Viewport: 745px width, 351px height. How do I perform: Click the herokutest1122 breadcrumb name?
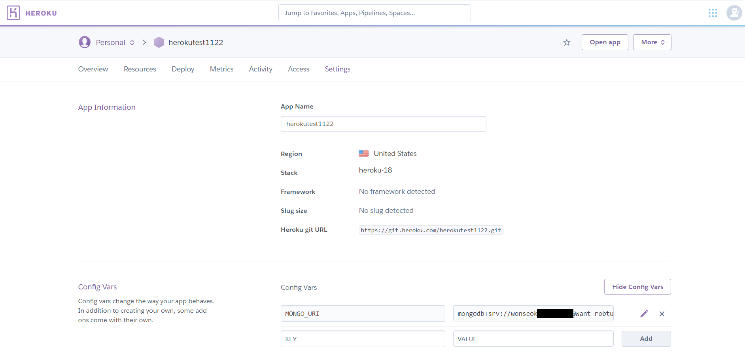pyautogui.click(x=196, y=42)
